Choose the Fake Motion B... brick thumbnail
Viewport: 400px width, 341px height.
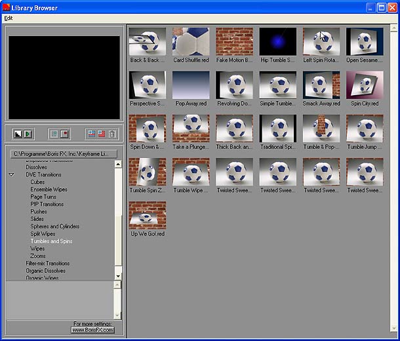coord(234,42)
